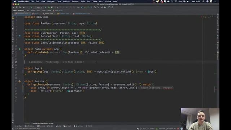The height and width of the screenshot is (130, 231).
Task: Click indentation setting in status bar
Action: pyautogui.click(x=162, y=129)
